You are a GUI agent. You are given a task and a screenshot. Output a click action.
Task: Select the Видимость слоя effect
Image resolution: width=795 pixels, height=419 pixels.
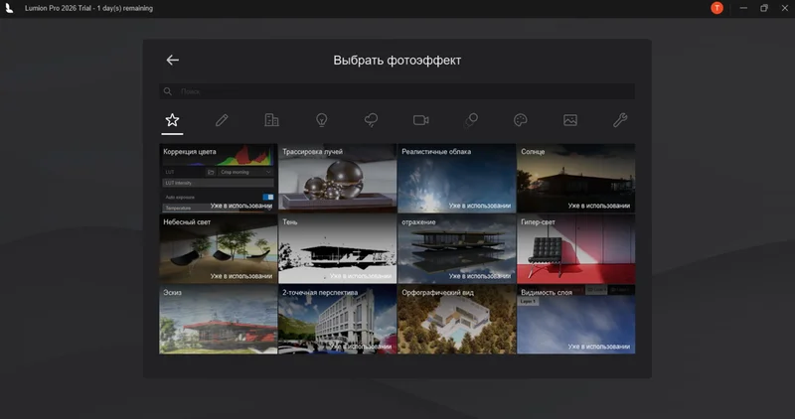tap(576, 319)
